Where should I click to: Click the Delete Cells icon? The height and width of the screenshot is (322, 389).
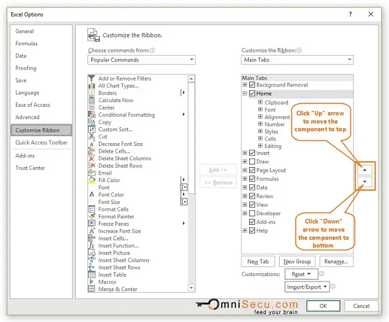[92, 151]
